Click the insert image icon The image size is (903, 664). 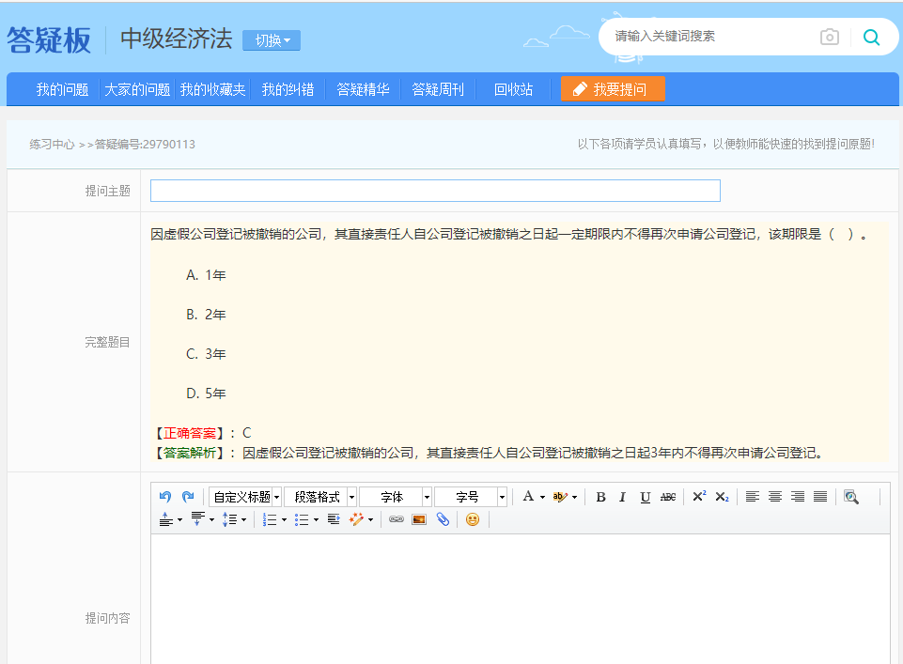(418, 519)
